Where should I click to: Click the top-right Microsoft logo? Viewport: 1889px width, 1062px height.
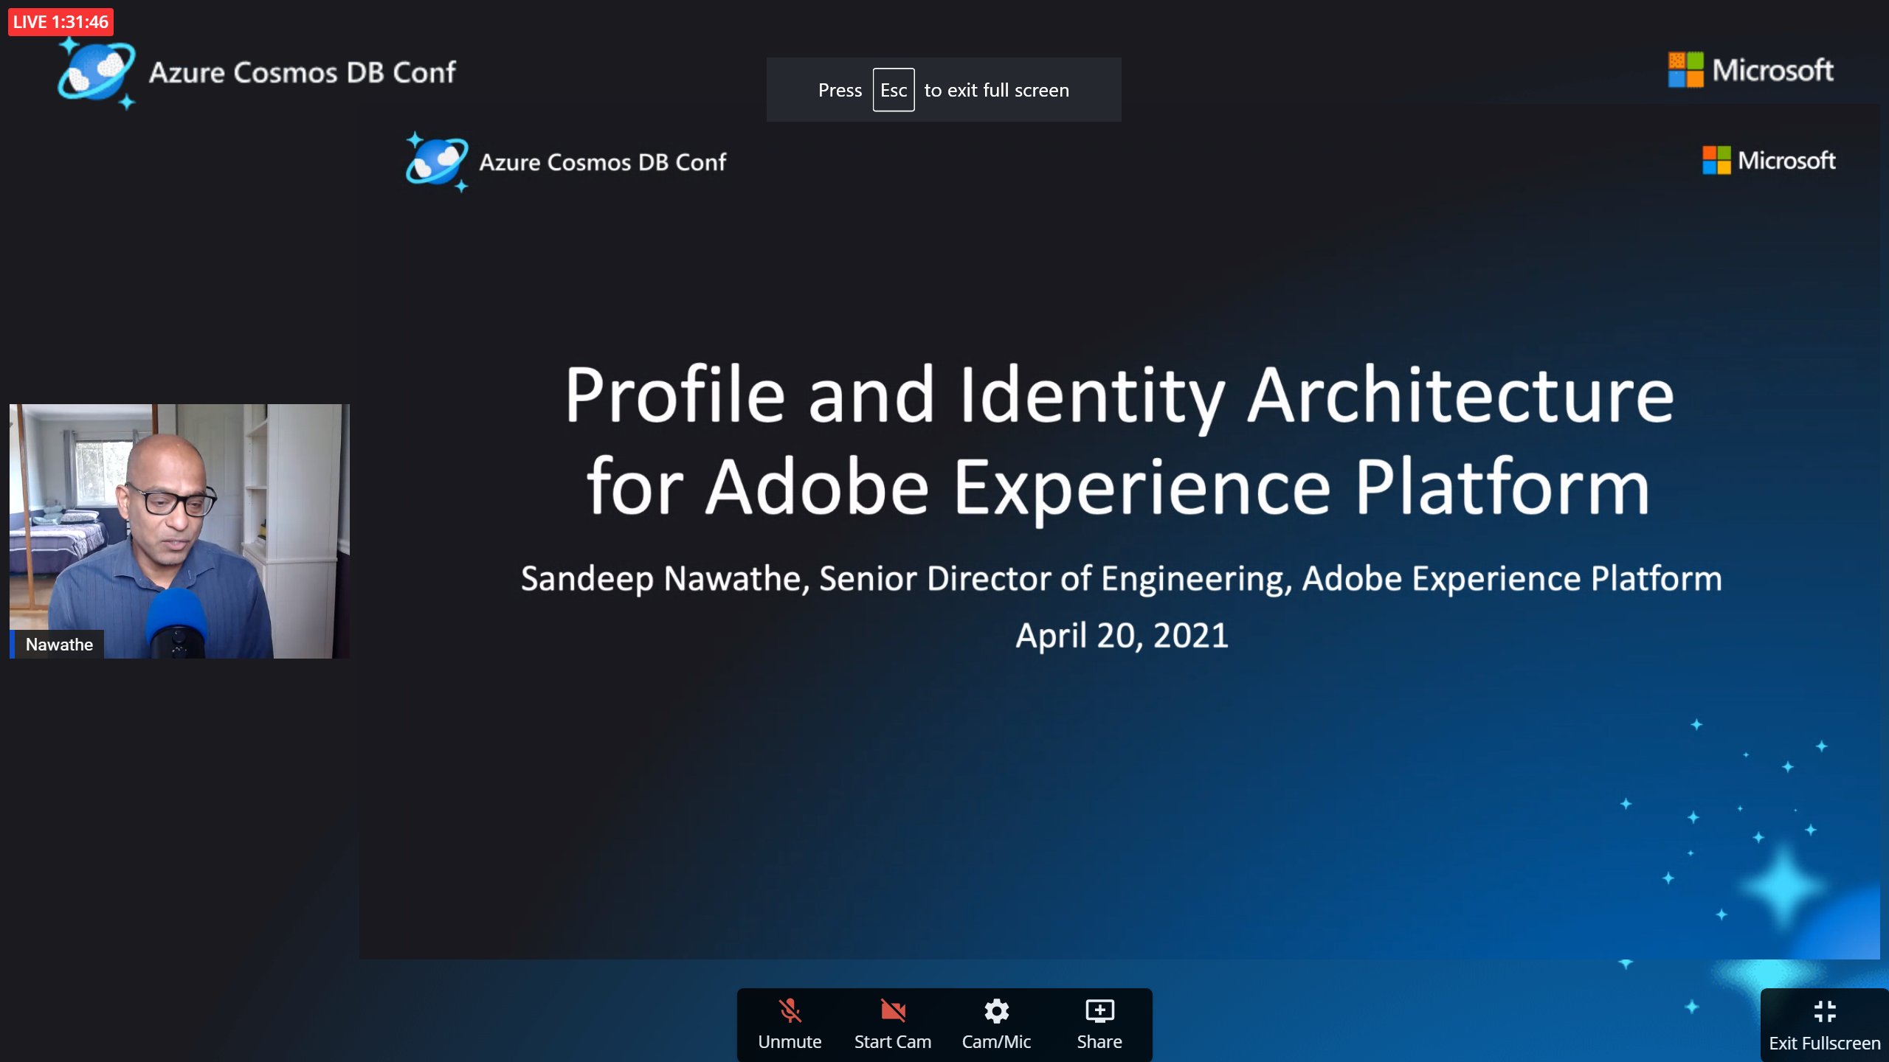pos(1750,70)
